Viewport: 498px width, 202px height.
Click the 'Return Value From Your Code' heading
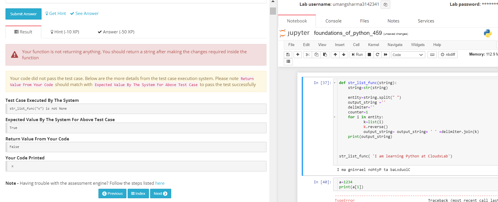pos(37,139)
